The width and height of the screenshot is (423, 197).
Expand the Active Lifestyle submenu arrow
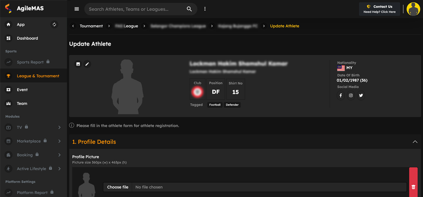(59, 169)
